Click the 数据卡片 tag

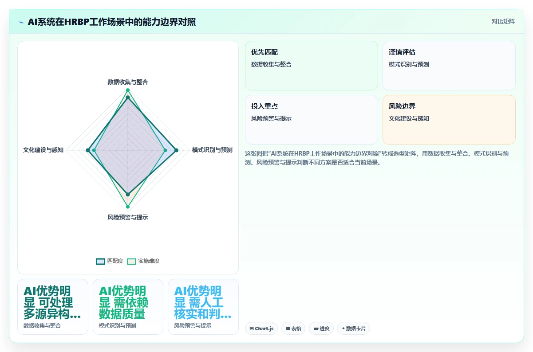pos(354,329)
